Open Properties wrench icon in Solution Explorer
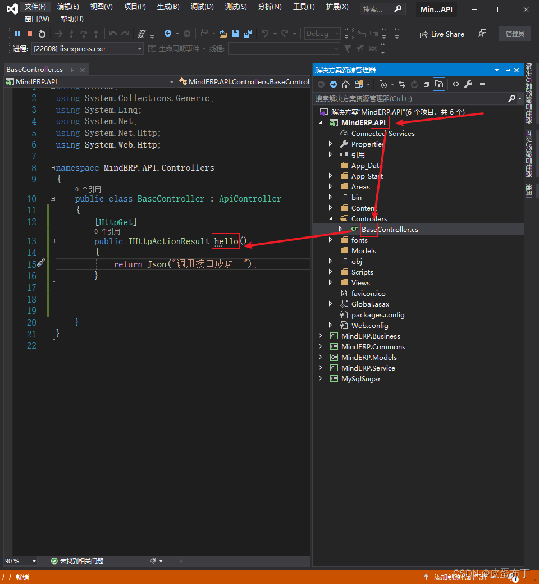Viewport: 539px width, 584px height. tap(468, 84)
